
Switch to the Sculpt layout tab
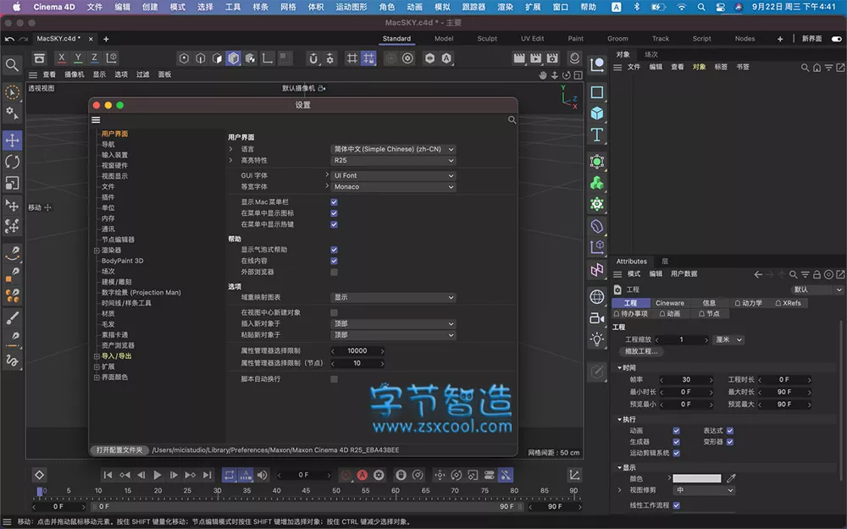click(x=487, y=39)
